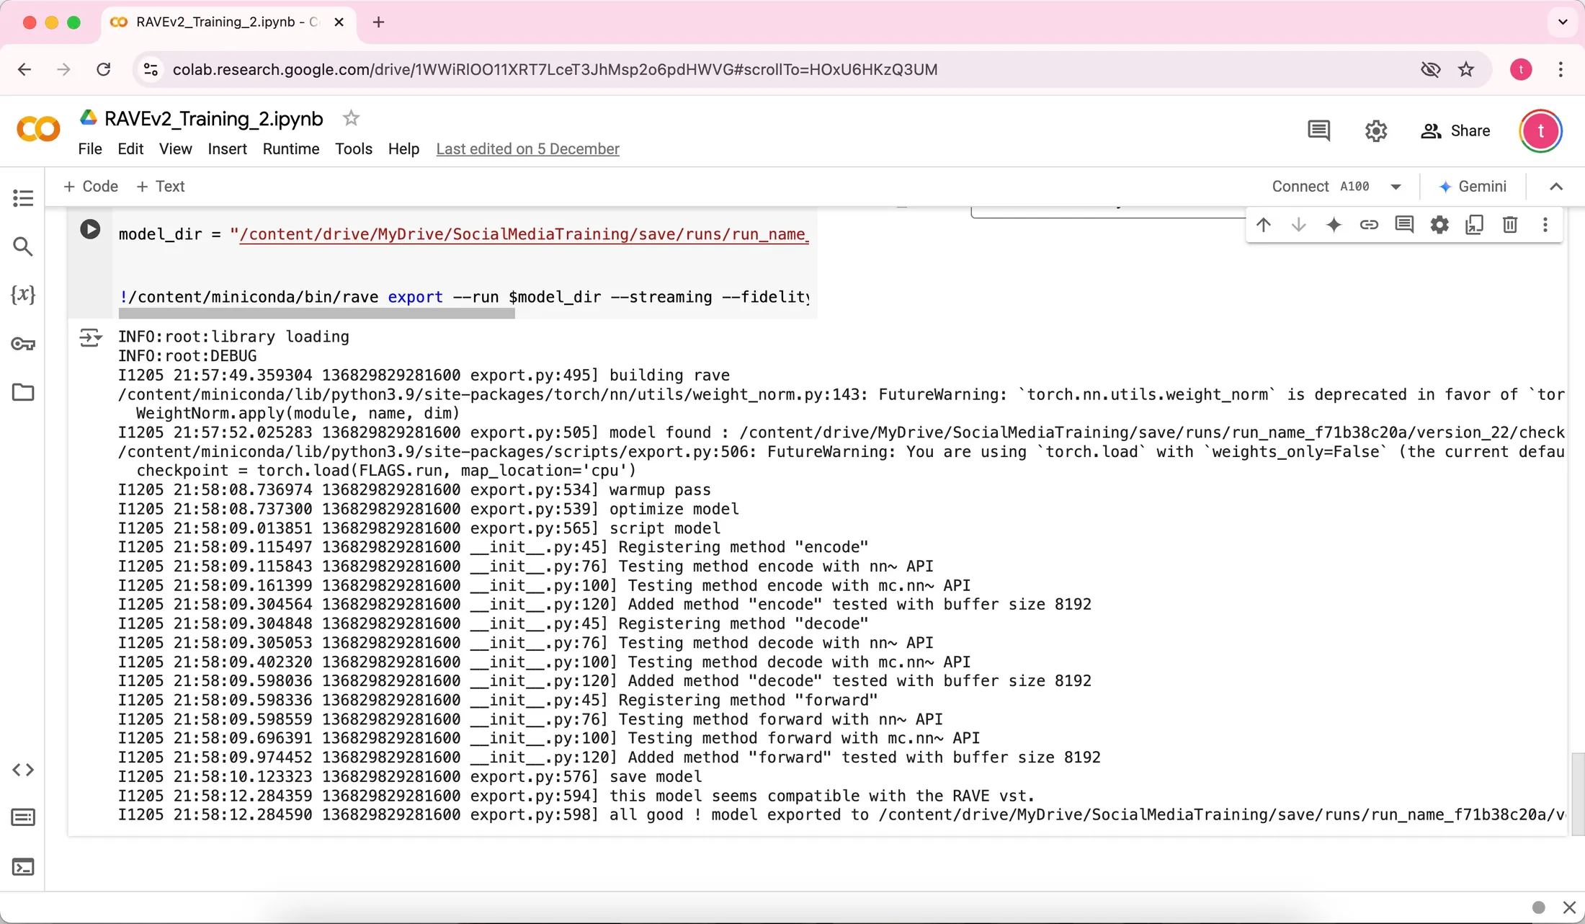Star the RAVEv2_Training_2 notebook
The width and height of the screenshot is (1585, 924).
351,118
